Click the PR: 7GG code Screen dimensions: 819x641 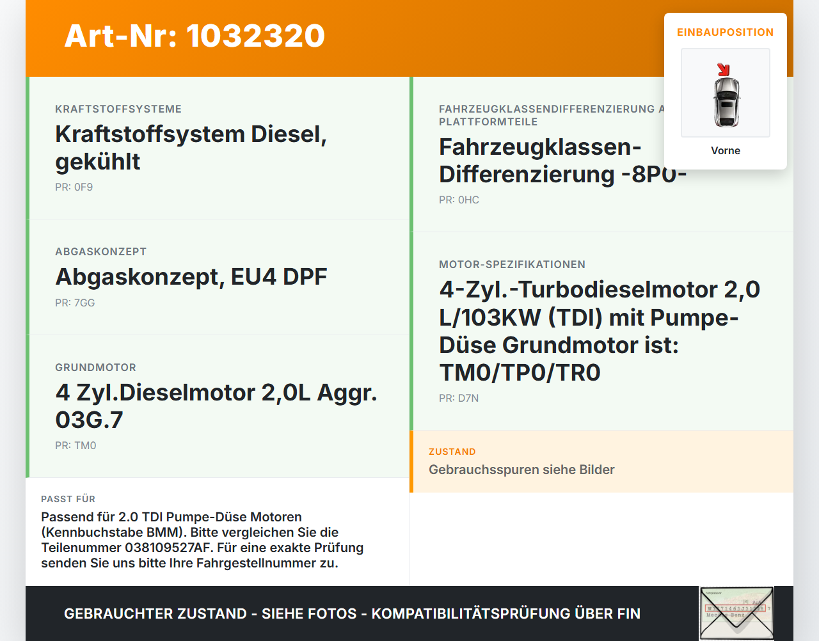click(x=75, y=303)
